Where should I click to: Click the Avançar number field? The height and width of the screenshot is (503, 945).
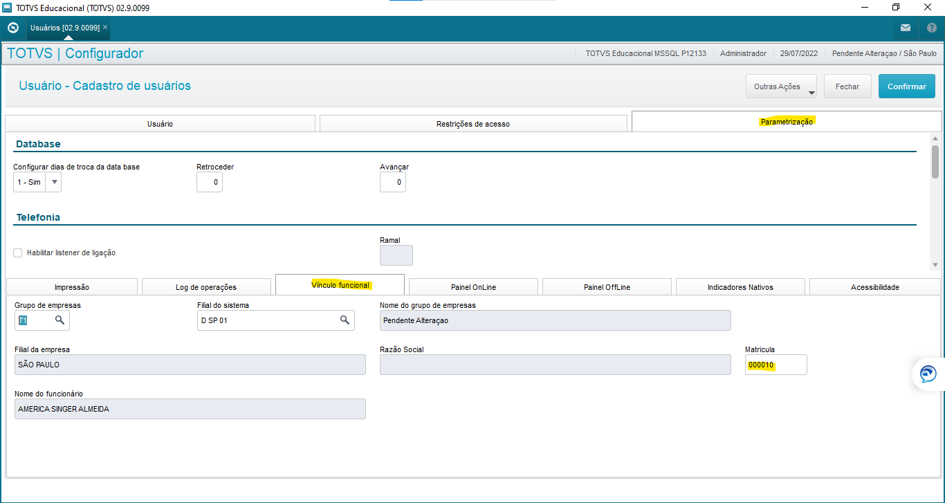coord(393,182)
